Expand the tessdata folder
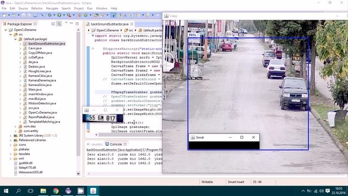Screen dimensions: 348x196 pyautogui.click(x=10, y=154)
